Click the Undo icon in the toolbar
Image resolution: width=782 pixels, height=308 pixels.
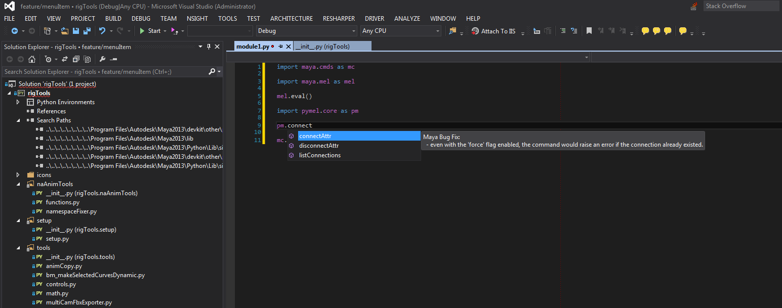tap(102, 31)
